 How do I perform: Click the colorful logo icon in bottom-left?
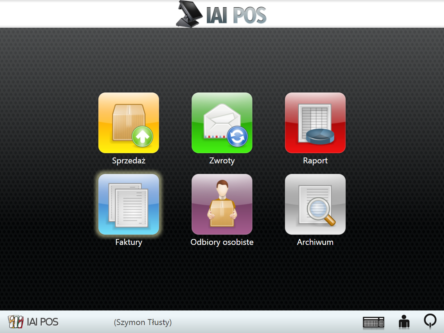[x=16, y=322]
